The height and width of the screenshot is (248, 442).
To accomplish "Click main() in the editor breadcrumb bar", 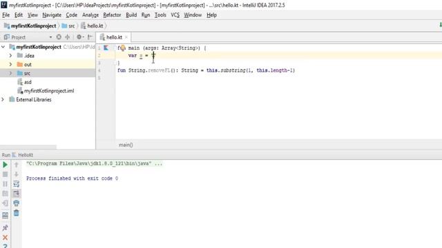I will (x=126, y=145).
